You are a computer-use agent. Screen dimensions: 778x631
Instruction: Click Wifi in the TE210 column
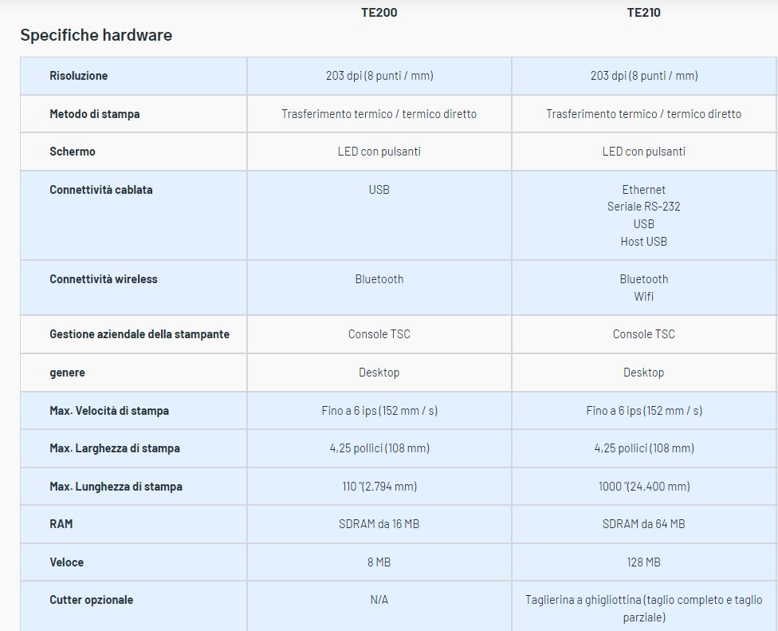(643, 297)
